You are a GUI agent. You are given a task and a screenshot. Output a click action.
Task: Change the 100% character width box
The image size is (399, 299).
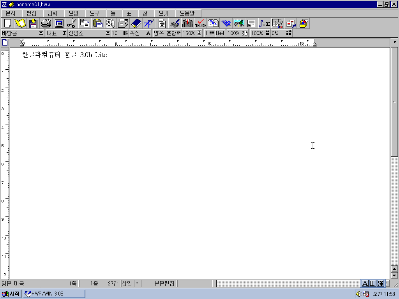click(x=260, y=33)
